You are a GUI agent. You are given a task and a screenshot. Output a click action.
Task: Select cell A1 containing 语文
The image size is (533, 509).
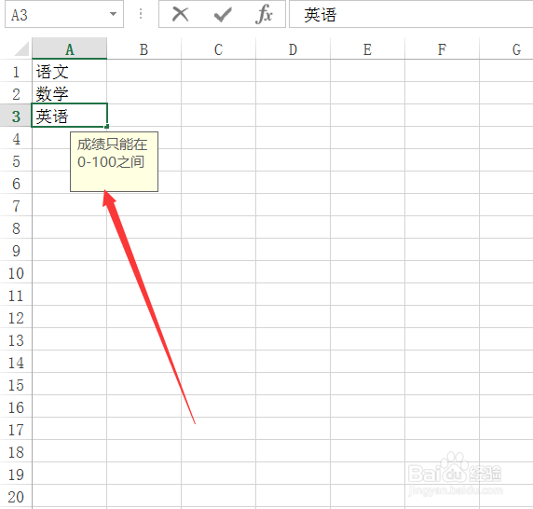coord(69,70)
